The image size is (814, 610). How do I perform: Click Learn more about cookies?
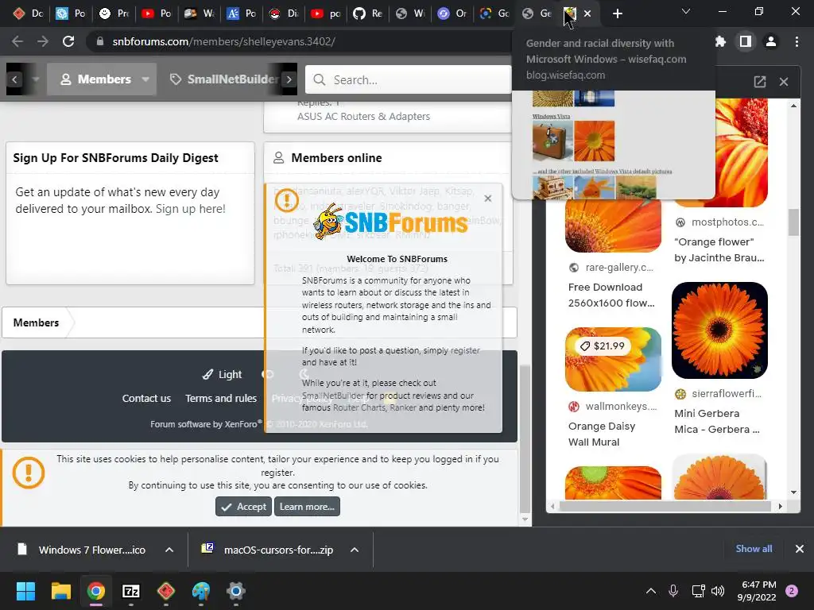coord(307,507)
